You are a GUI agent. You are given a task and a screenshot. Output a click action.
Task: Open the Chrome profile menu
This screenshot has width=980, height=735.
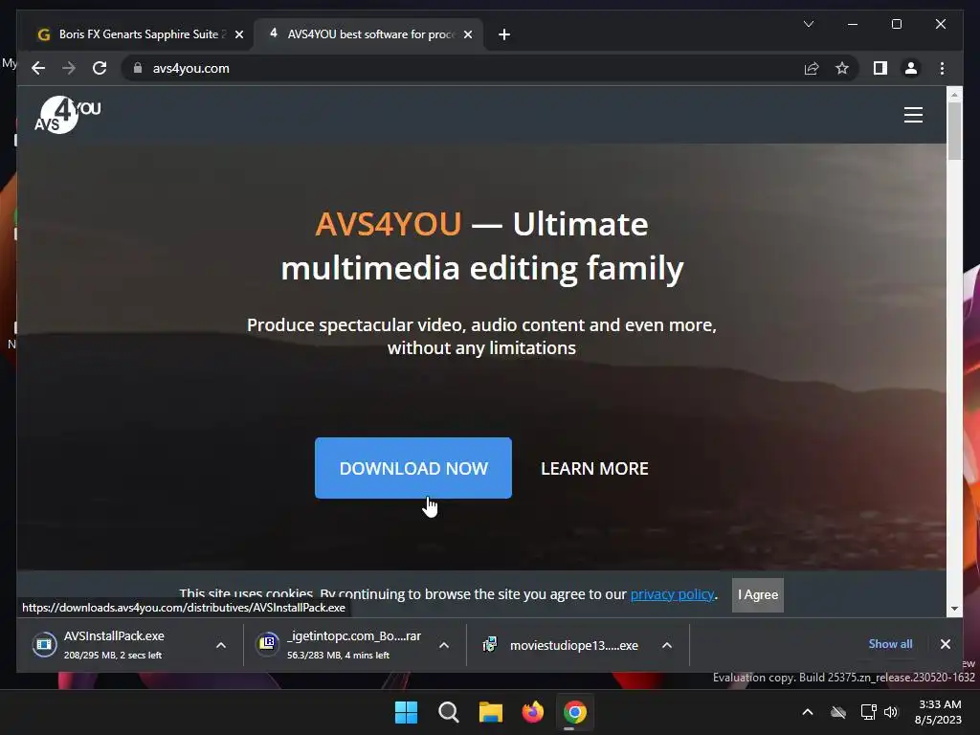click(x=911, y=68)
